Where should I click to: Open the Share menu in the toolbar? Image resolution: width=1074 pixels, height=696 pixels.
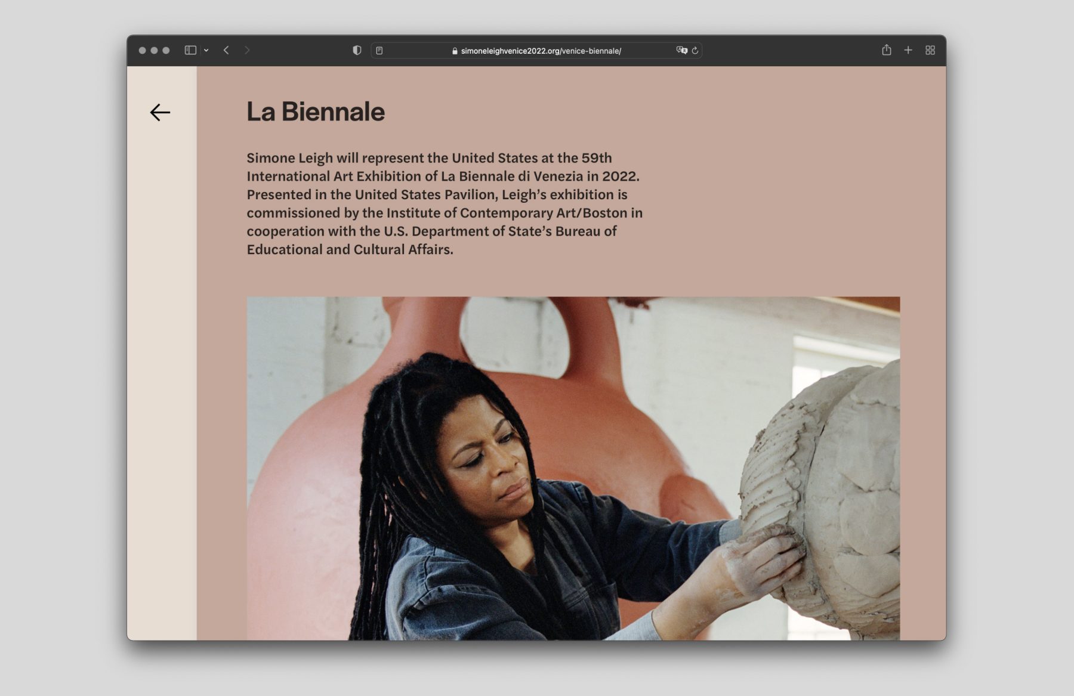pyautogui.click(x=887, y=50)
